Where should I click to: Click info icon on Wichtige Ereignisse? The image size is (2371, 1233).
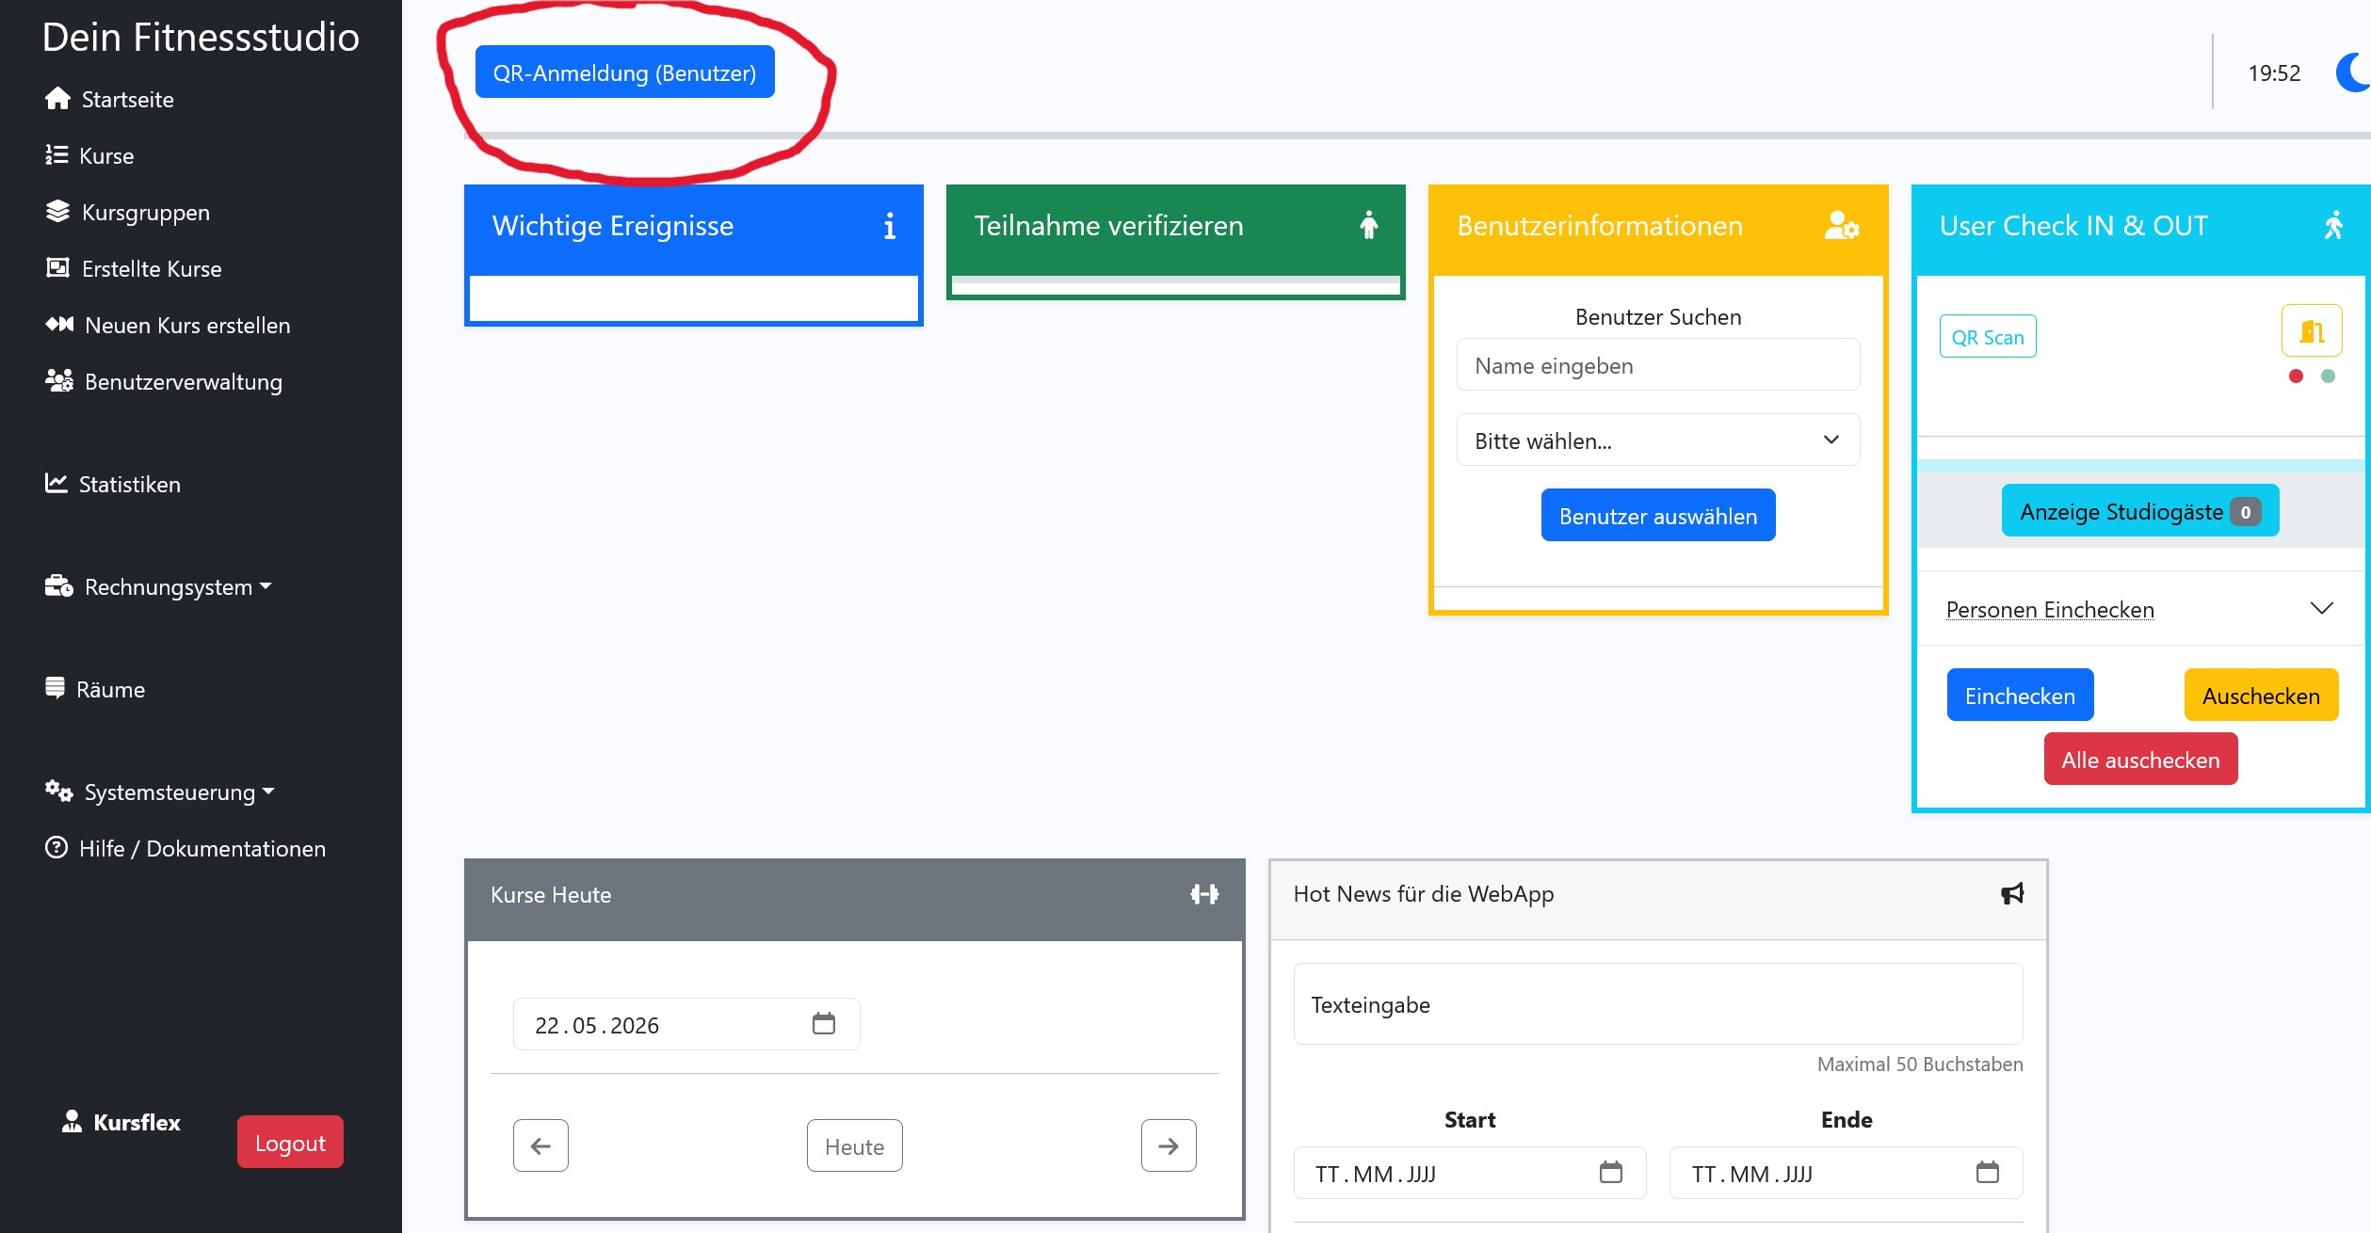click(x=890, y=226)
